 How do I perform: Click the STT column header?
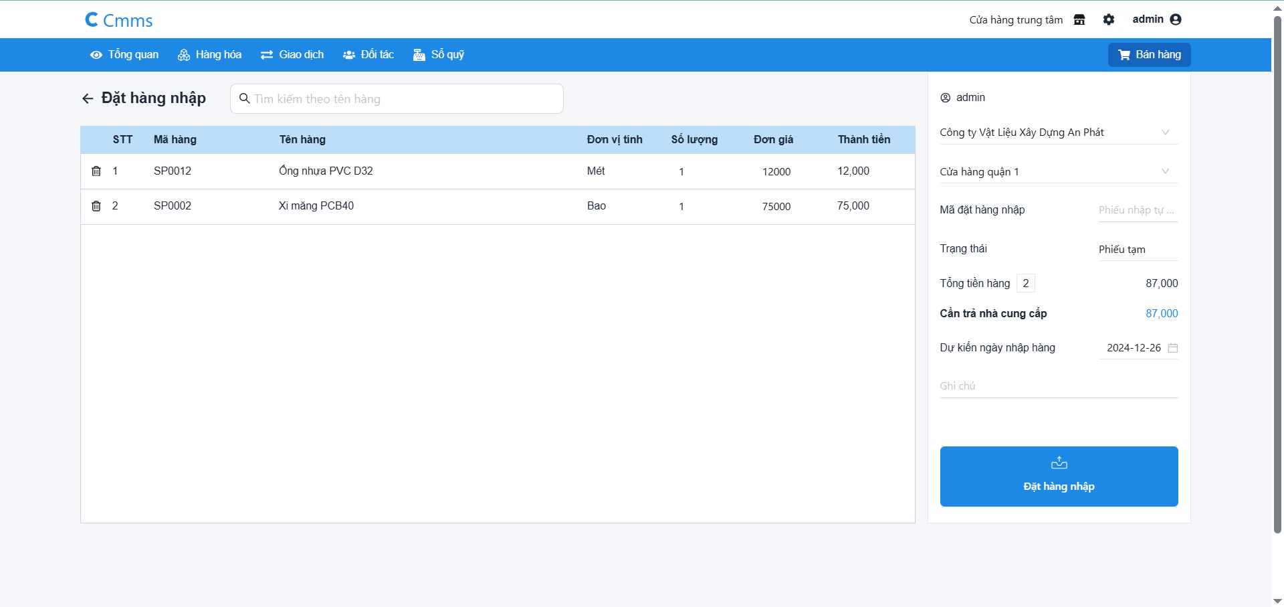[122, 140]
